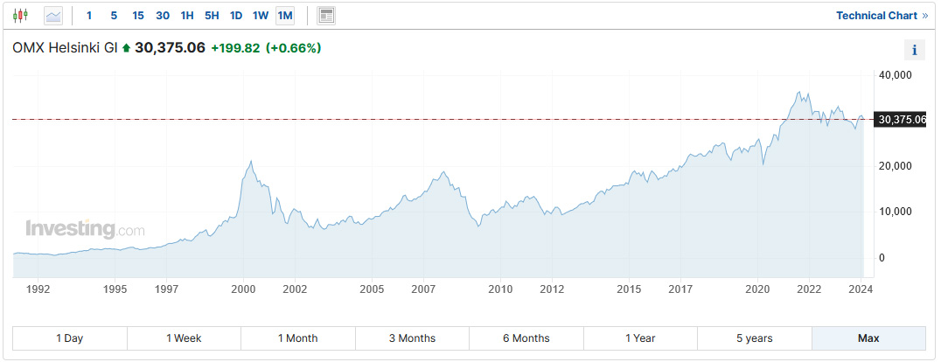Open the Technical Chart link
This screenshot has height=362, width=941.
click(882, 16)
